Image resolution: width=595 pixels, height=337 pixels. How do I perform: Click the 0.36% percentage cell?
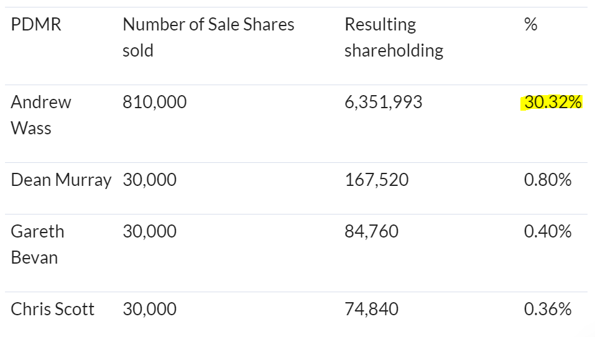pyautogui.click(x=548, y=309)
